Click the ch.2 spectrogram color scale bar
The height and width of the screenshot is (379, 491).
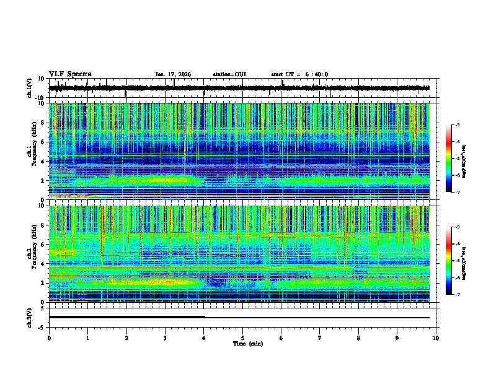(448, 261)
